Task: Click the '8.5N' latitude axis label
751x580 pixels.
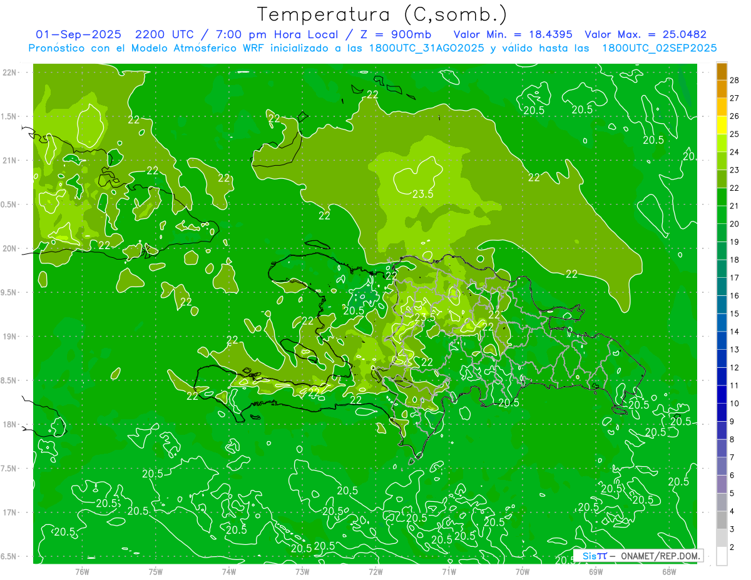Action: click(9, 380)
